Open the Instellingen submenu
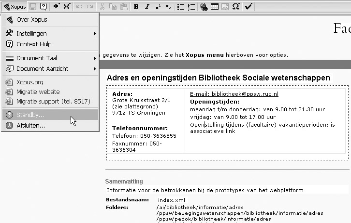 50,33
